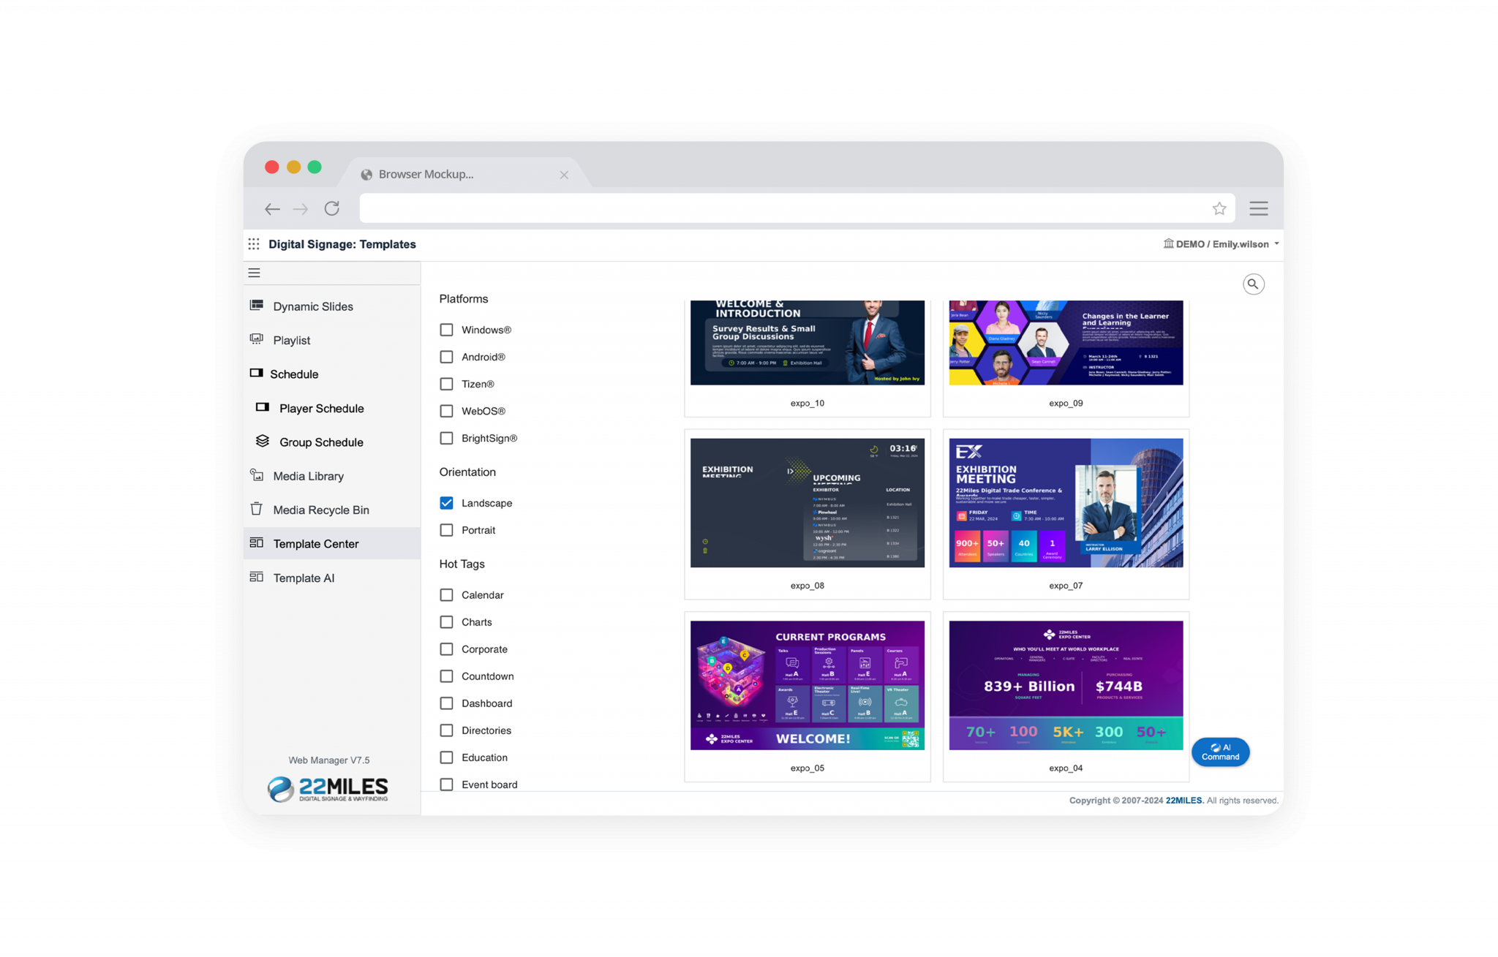Click the search magnifier icon
This screenshot has width=1498, height=957.
[1253, 284]
